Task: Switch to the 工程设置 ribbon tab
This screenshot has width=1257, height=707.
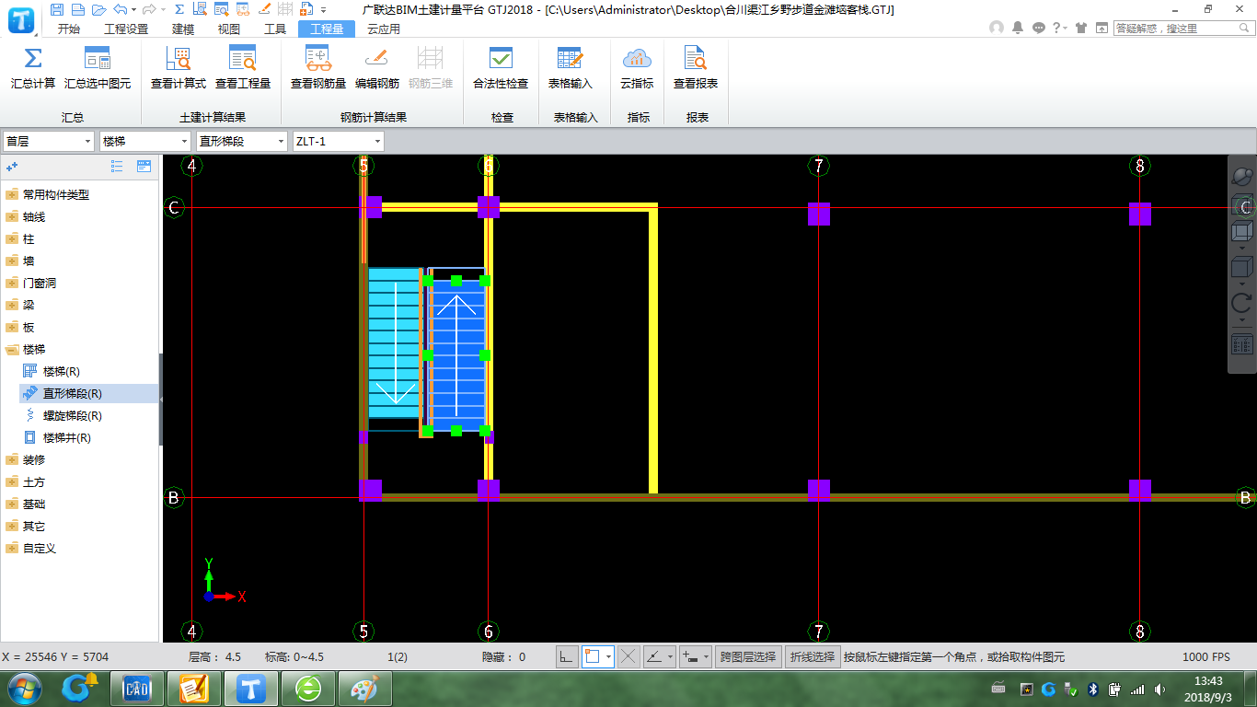Action: point(126,29)
